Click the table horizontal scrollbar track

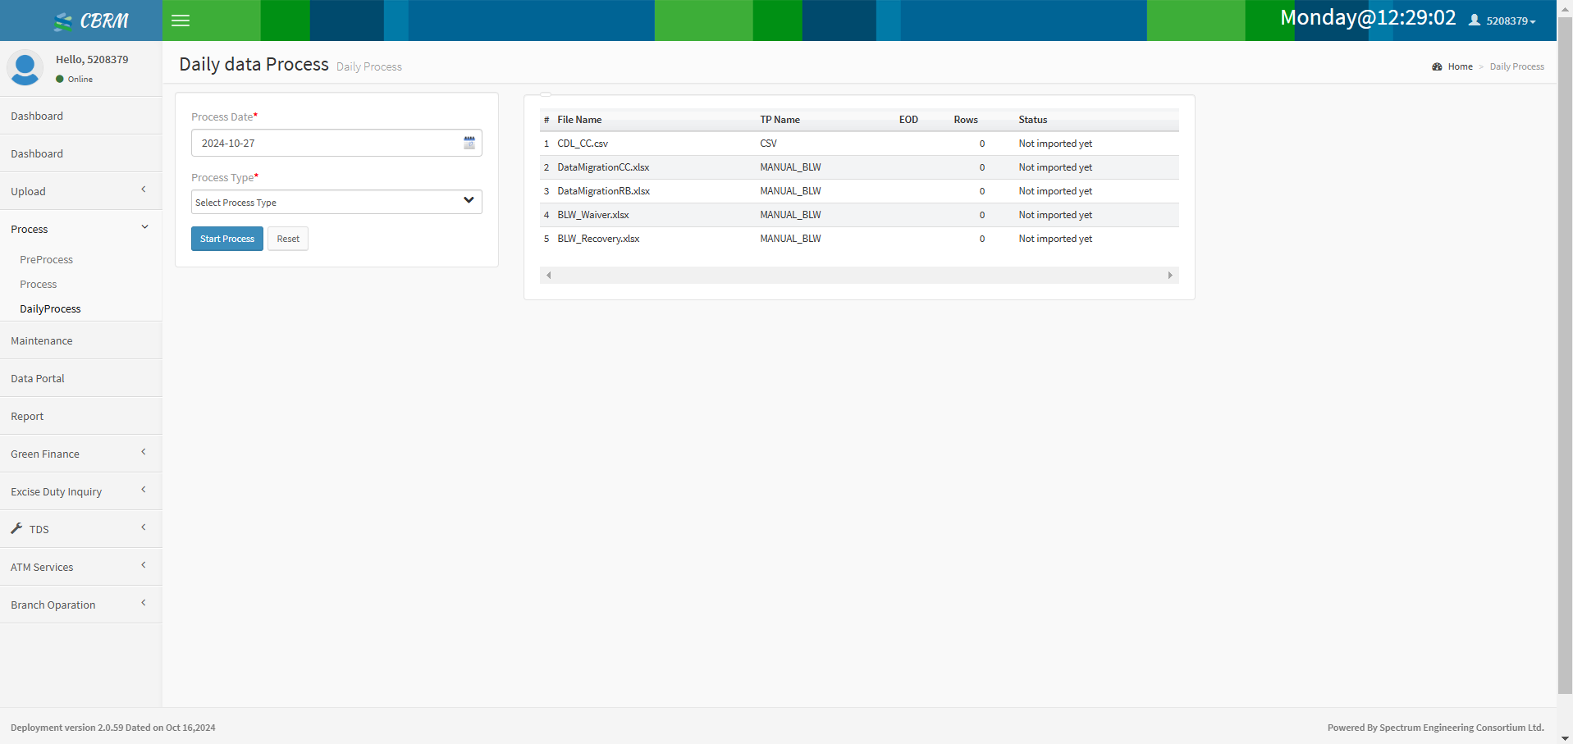pos(859,275)
